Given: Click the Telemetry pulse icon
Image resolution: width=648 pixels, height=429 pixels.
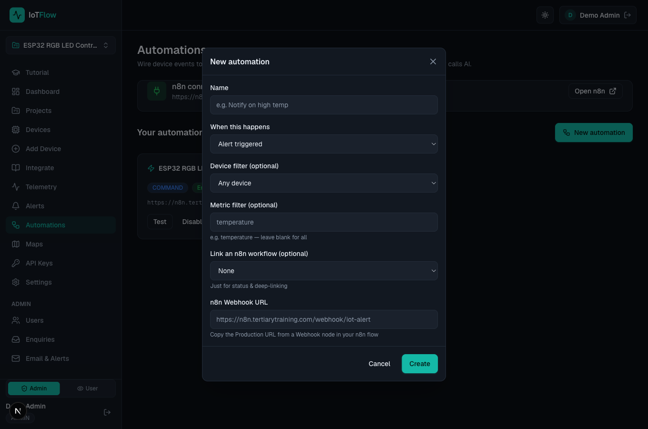Looking at the screenshot, I should coord(16,187).
